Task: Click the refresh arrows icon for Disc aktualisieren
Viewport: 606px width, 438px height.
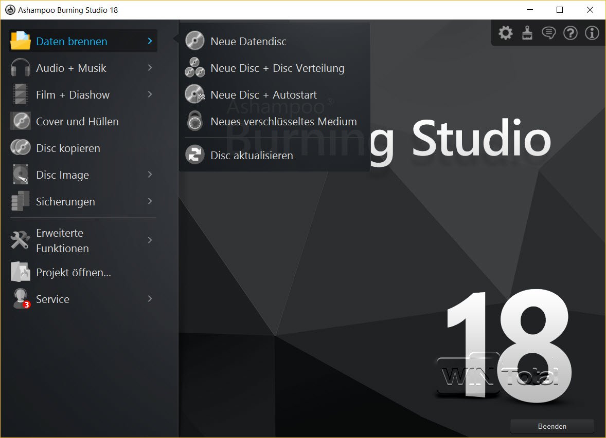Action: (195, 155)
